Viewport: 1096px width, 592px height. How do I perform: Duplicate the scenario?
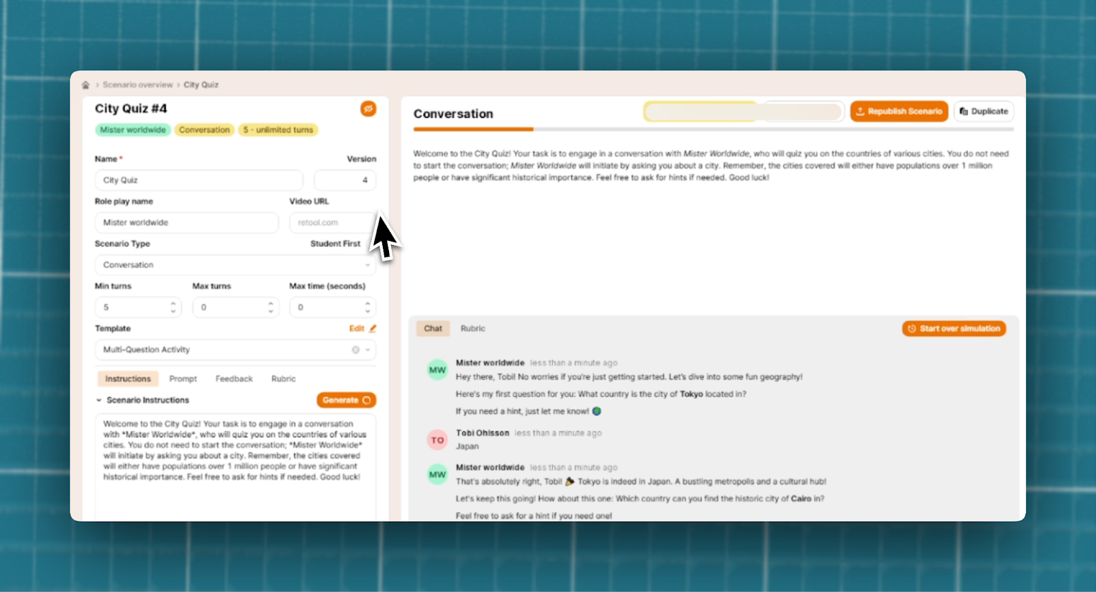click(984, 112)
